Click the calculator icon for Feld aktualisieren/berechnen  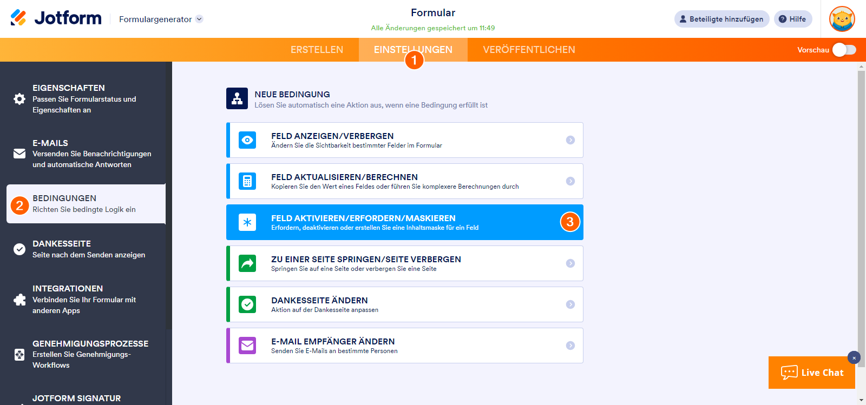(x=247, y=181)
